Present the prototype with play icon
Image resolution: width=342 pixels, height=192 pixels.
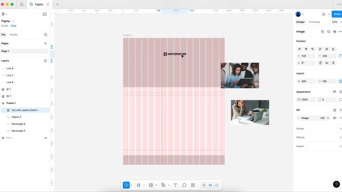click(x=324, y=14)
